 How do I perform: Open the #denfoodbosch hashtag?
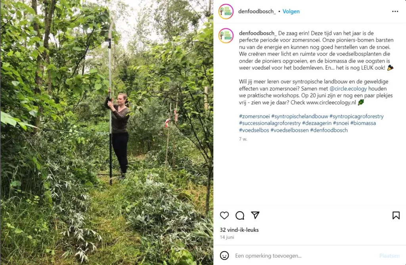click(329, 130)
